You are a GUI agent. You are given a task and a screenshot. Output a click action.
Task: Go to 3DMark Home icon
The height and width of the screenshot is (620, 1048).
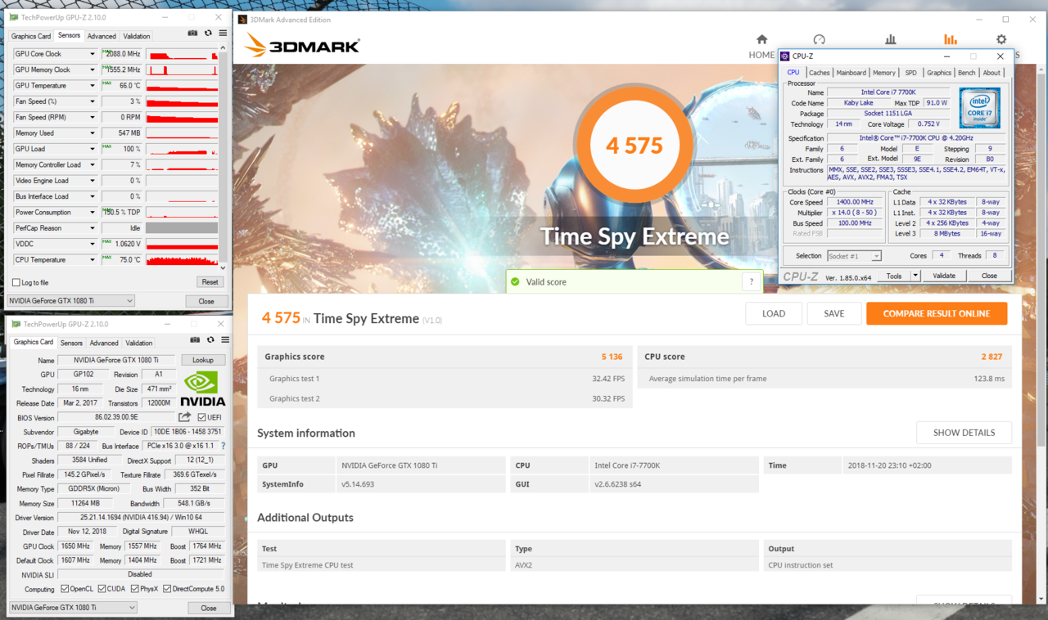(x=761, y=39)
